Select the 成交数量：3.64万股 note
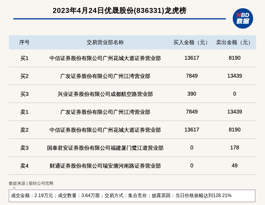 [x=79, y=196]
